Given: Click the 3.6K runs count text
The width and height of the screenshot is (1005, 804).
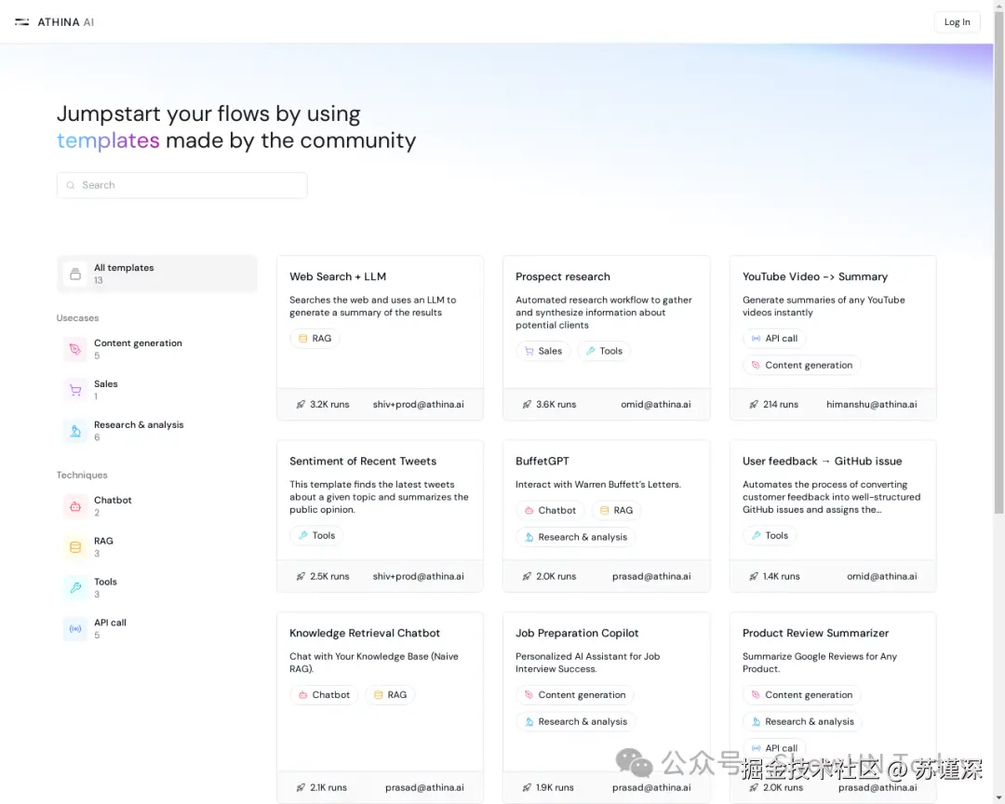Looking at the screenshot, I should 556,405.
